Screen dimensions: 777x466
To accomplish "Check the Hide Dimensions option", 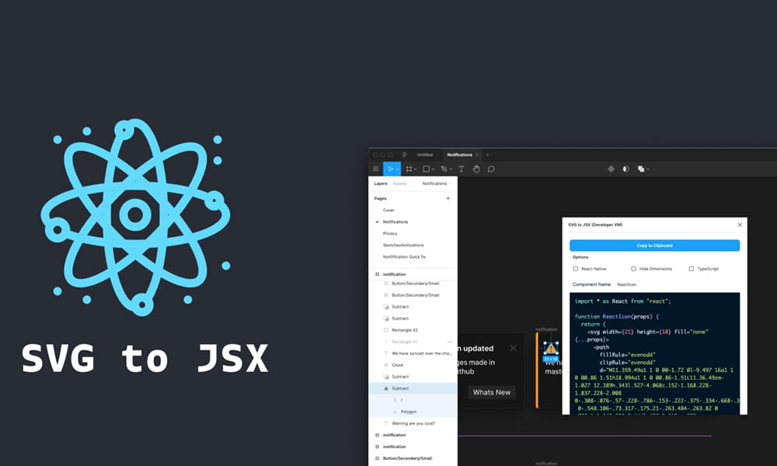I will [x=635, y=269].
